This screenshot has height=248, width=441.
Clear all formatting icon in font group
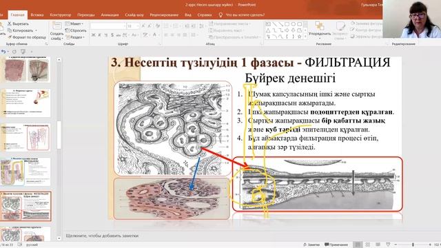158,26
